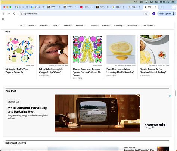Click the health tips illustration thumbnail
This screenshot has height=151, width=177.
20,49
